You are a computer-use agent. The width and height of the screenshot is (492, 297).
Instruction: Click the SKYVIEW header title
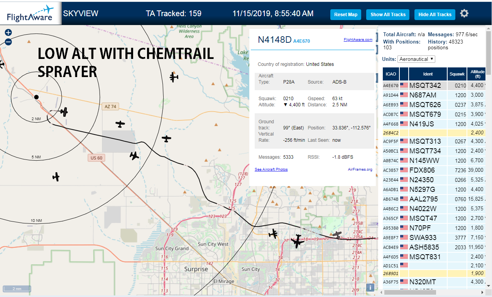coord(81,13)
